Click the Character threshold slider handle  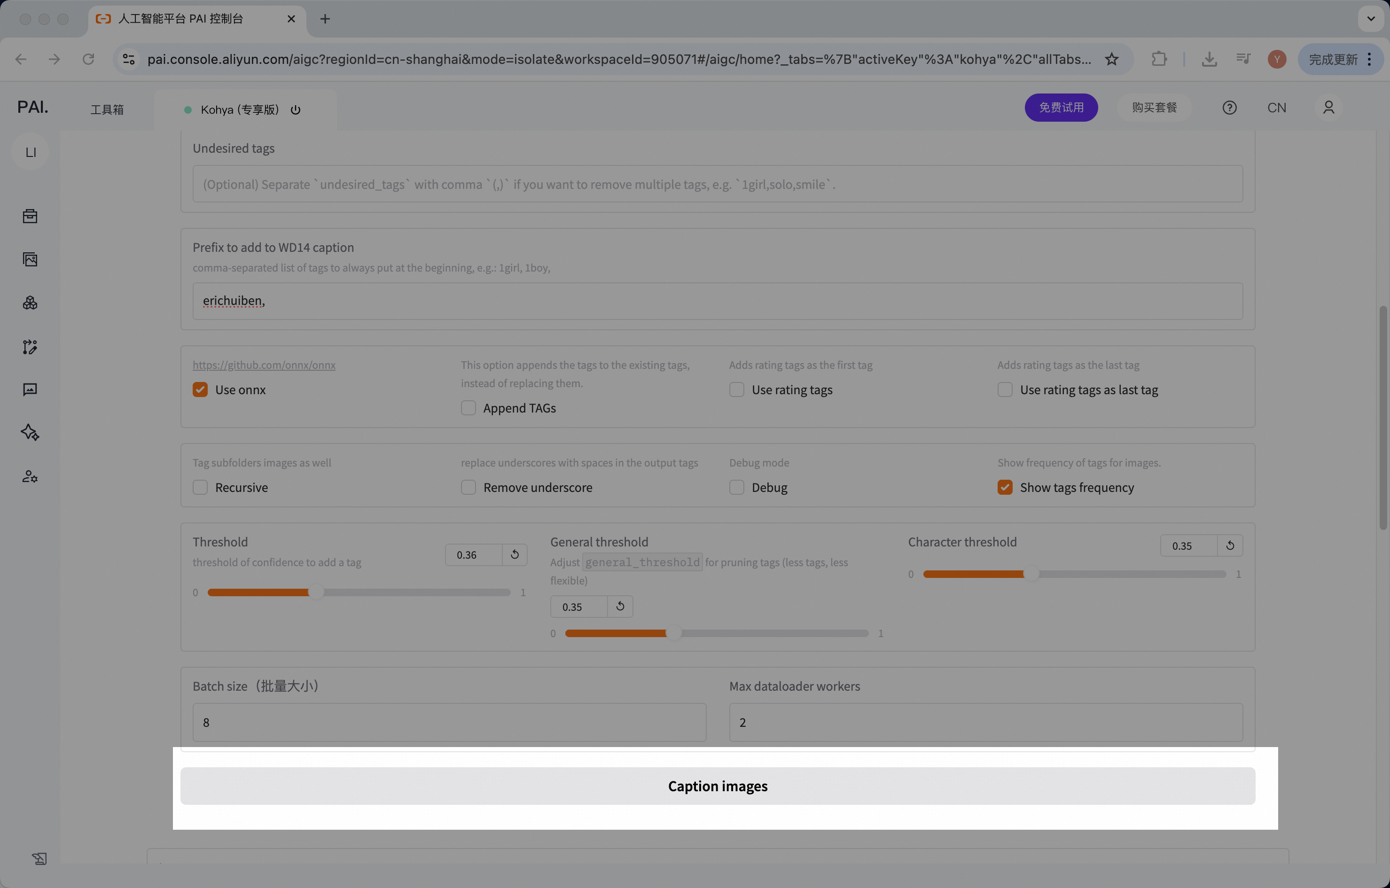[x=1031, y=574]
